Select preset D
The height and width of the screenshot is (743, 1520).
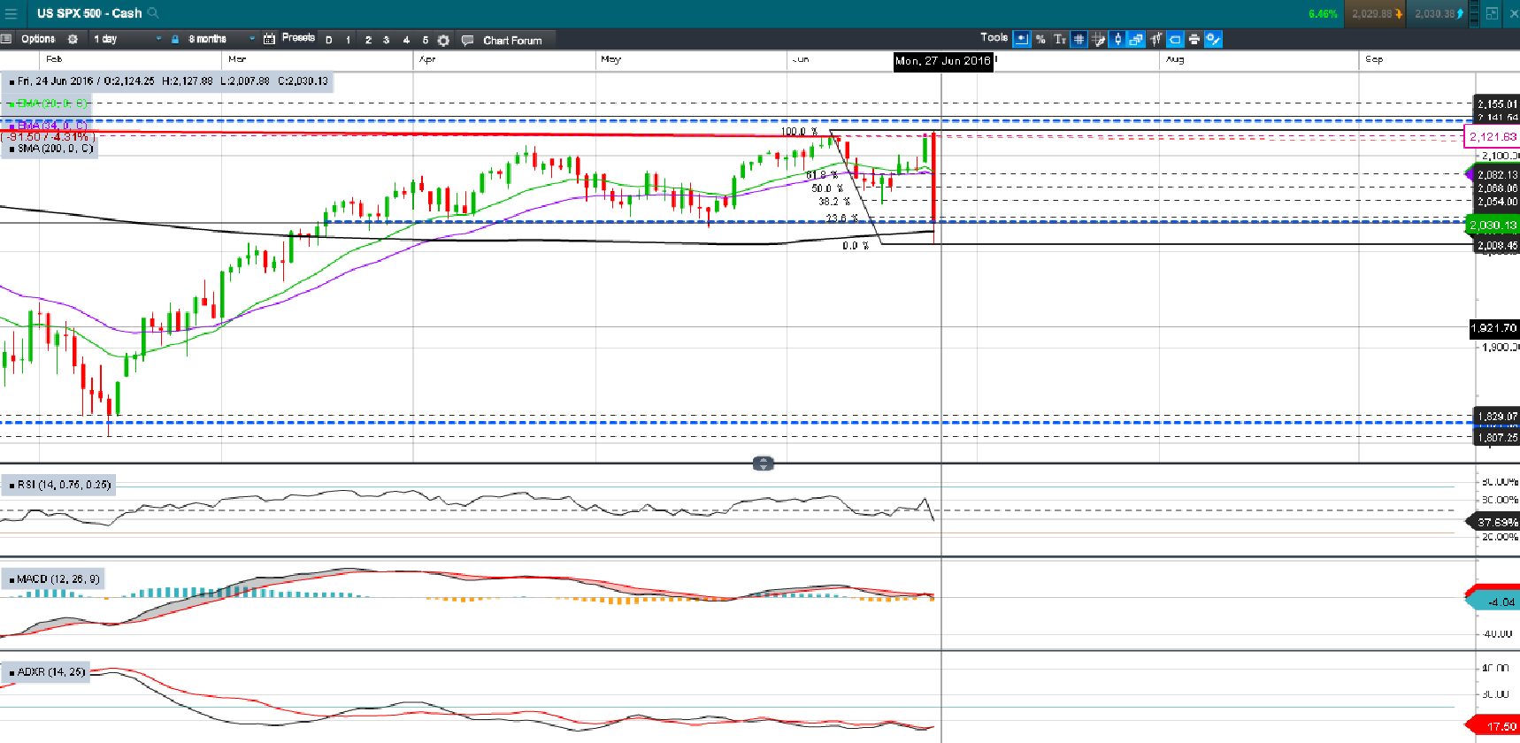click(329, 40)
